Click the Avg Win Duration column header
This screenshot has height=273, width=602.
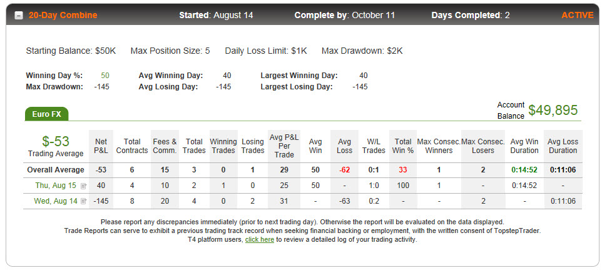coord(524,146)
